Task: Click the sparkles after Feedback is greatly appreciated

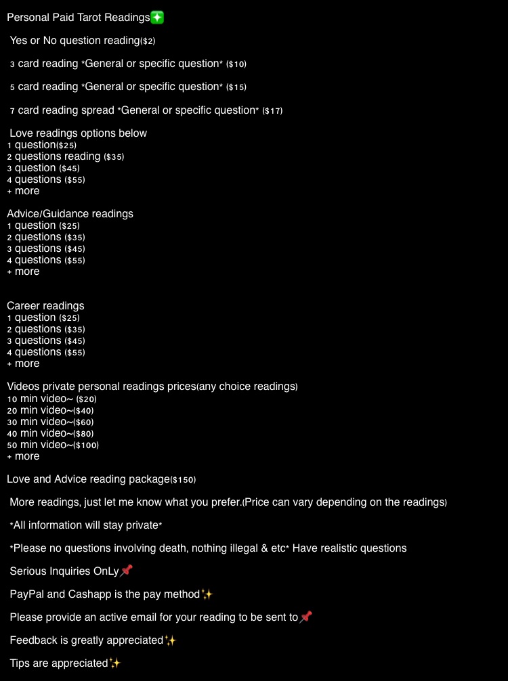Action: pos(170,640)
